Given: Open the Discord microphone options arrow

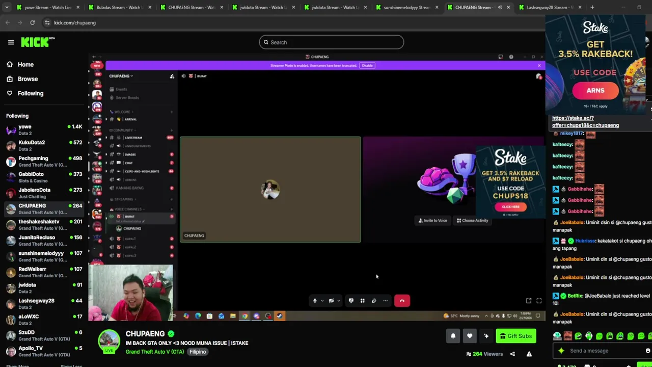Looking at the screenshot, I should 322,301.
